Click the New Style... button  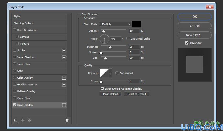pyautogui.click(x=195, y=35)
